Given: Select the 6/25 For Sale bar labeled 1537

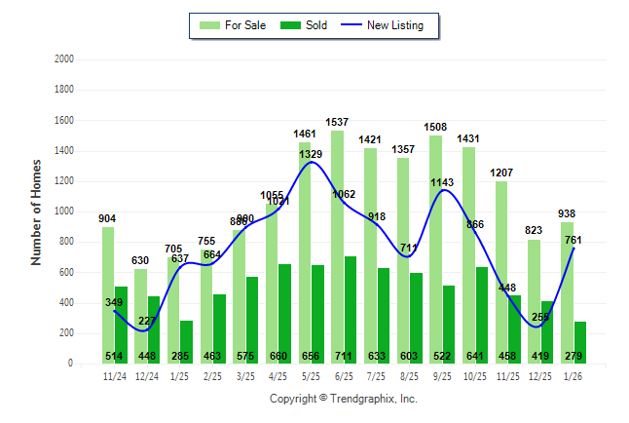Looking at the screenshot, I should [x=337, y=244].
